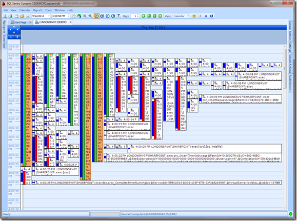Increase the Days stepper value
Screen dimensions: 297x221
[138, 15]
